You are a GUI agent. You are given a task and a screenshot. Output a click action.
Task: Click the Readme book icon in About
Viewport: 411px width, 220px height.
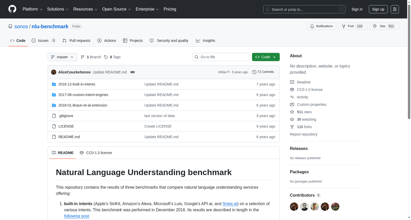(292, 82)
